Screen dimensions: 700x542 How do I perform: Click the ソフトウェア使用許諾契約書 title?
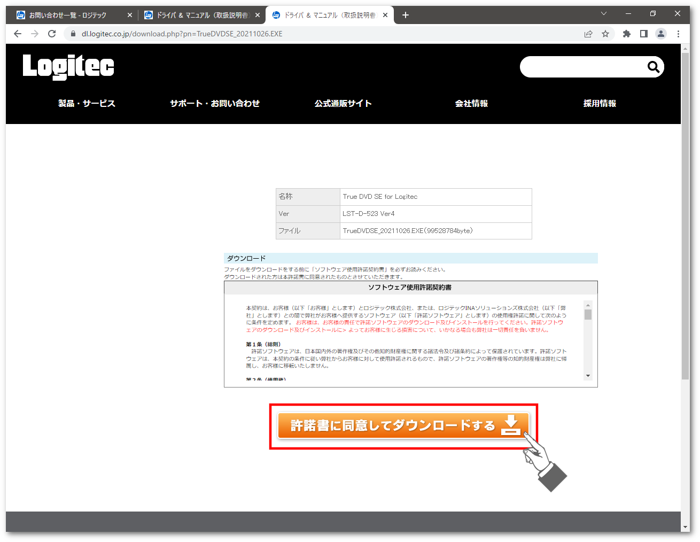tap(410, 288)
